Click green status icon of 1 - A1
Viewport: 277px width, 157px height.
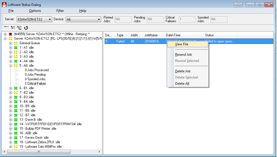tap(16, 48)
